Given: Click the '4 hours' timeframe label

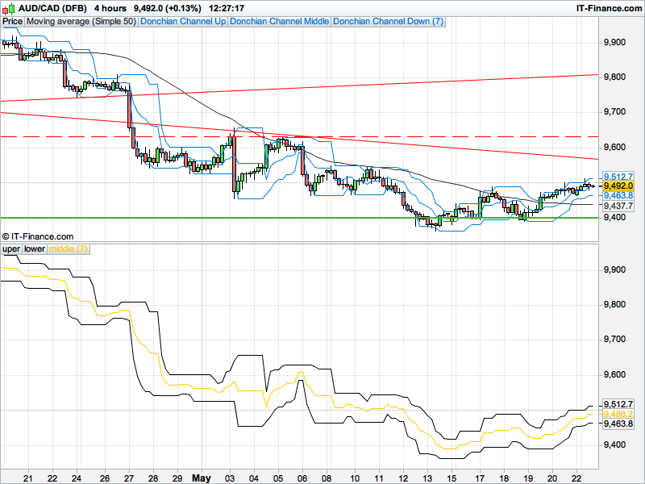Looking at the screenshot, I should (x=110, y=8).
